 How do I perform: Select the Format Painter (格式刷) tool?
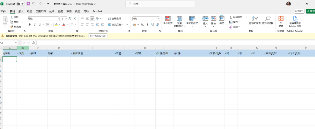tap(15, 27)
